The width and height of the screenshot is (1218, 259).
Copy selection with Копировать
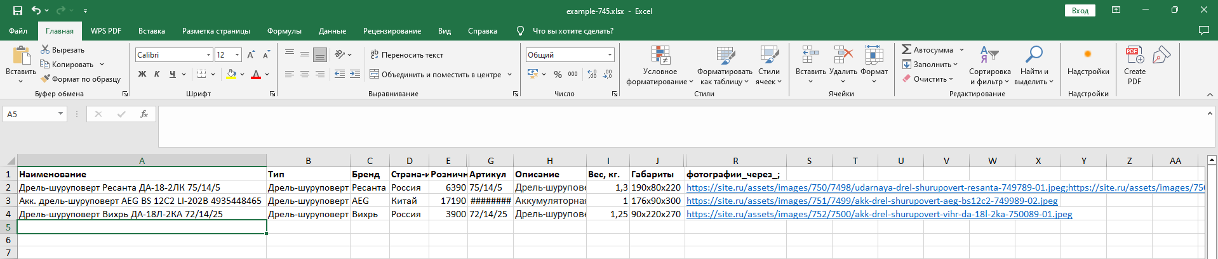pyautogui.click(x=67, y=65)
